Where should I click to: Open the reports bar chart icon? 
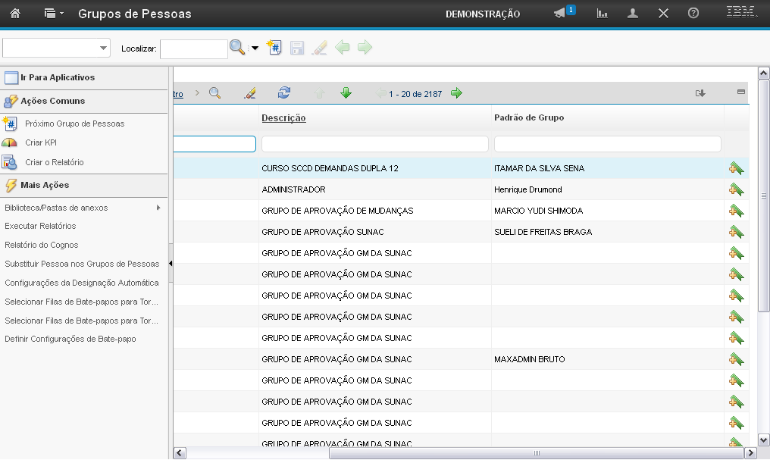(603, 14)
